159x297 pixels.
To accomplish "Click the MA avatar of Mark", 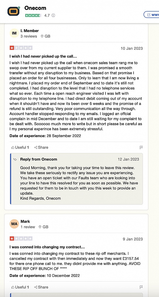I will click(14, 224).
